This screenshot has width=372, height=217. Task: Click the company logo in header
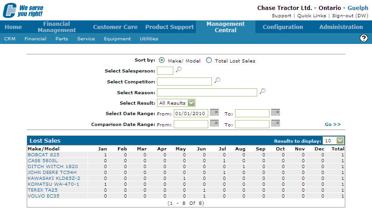click(x=23, y=10)
